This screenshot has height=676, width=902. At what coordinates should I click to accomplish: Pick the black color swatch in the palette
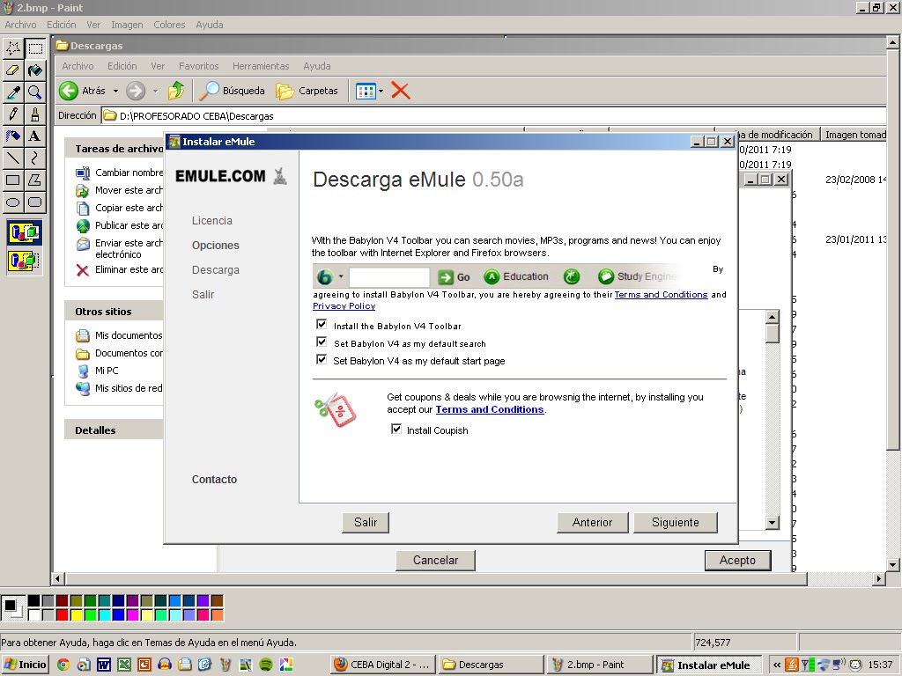click(x=34, y=600)
